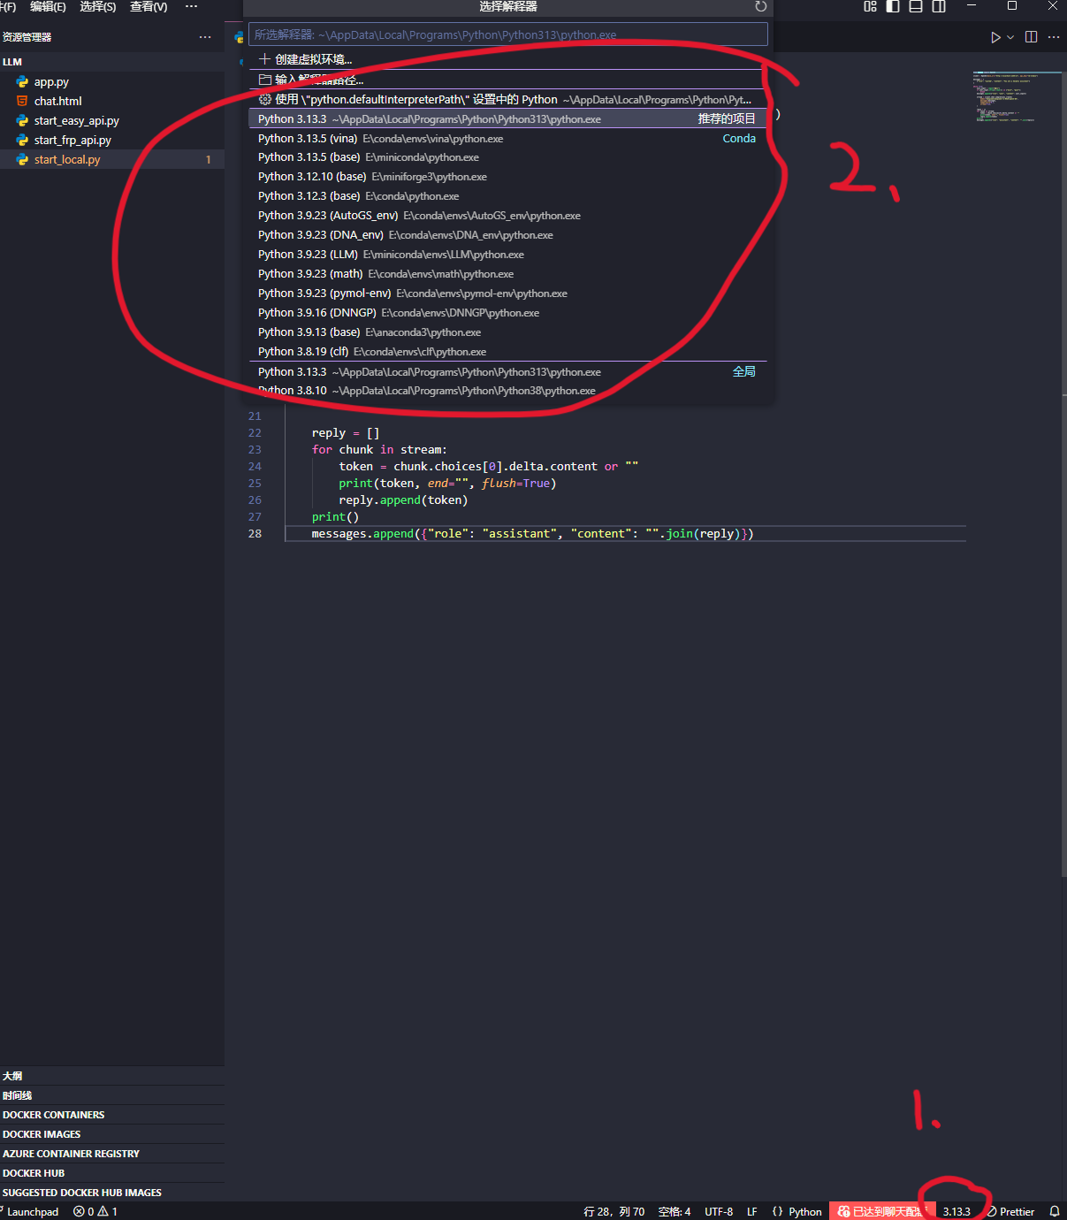Expand the DOCKER IMAGES section
This screenshot has width=1067, height=1220.
[112, 1134]
